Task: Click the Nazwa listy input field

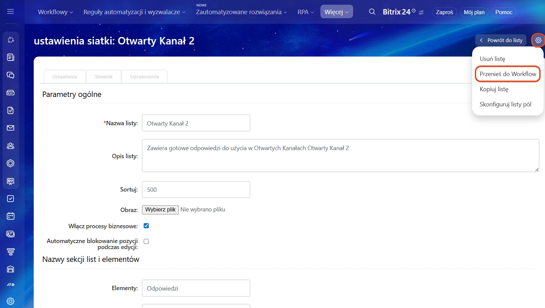Action: click(196, 123)
